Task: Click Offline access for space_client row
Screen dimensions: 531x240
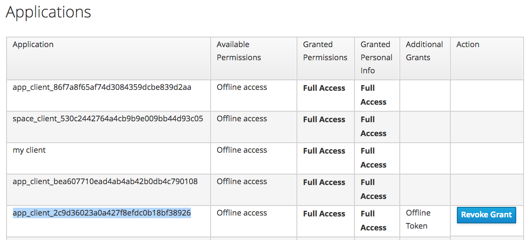Action: point(242,119)
